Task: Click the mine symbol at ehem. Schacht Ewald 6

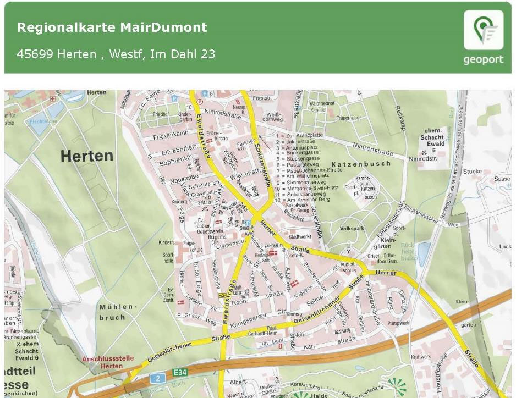Action: tap(19, 345)
